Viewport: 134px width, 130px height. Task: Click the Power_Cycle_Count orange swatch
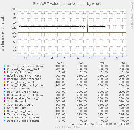[x=5, y=82]
